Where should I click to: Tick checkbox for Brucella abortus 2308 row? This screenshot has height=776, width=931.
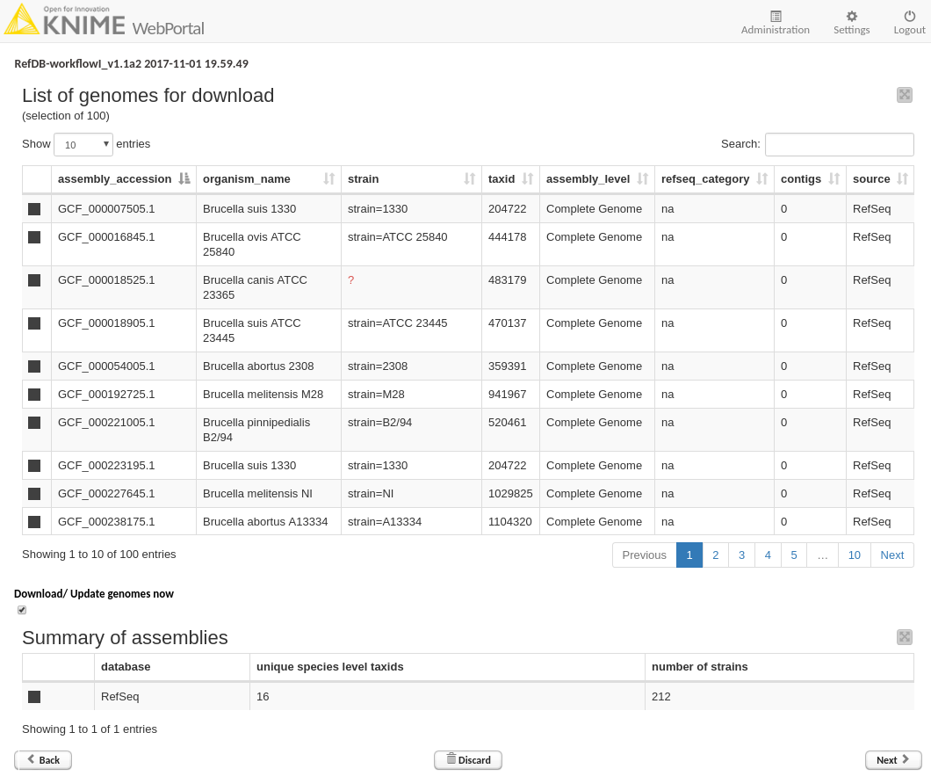34,366
